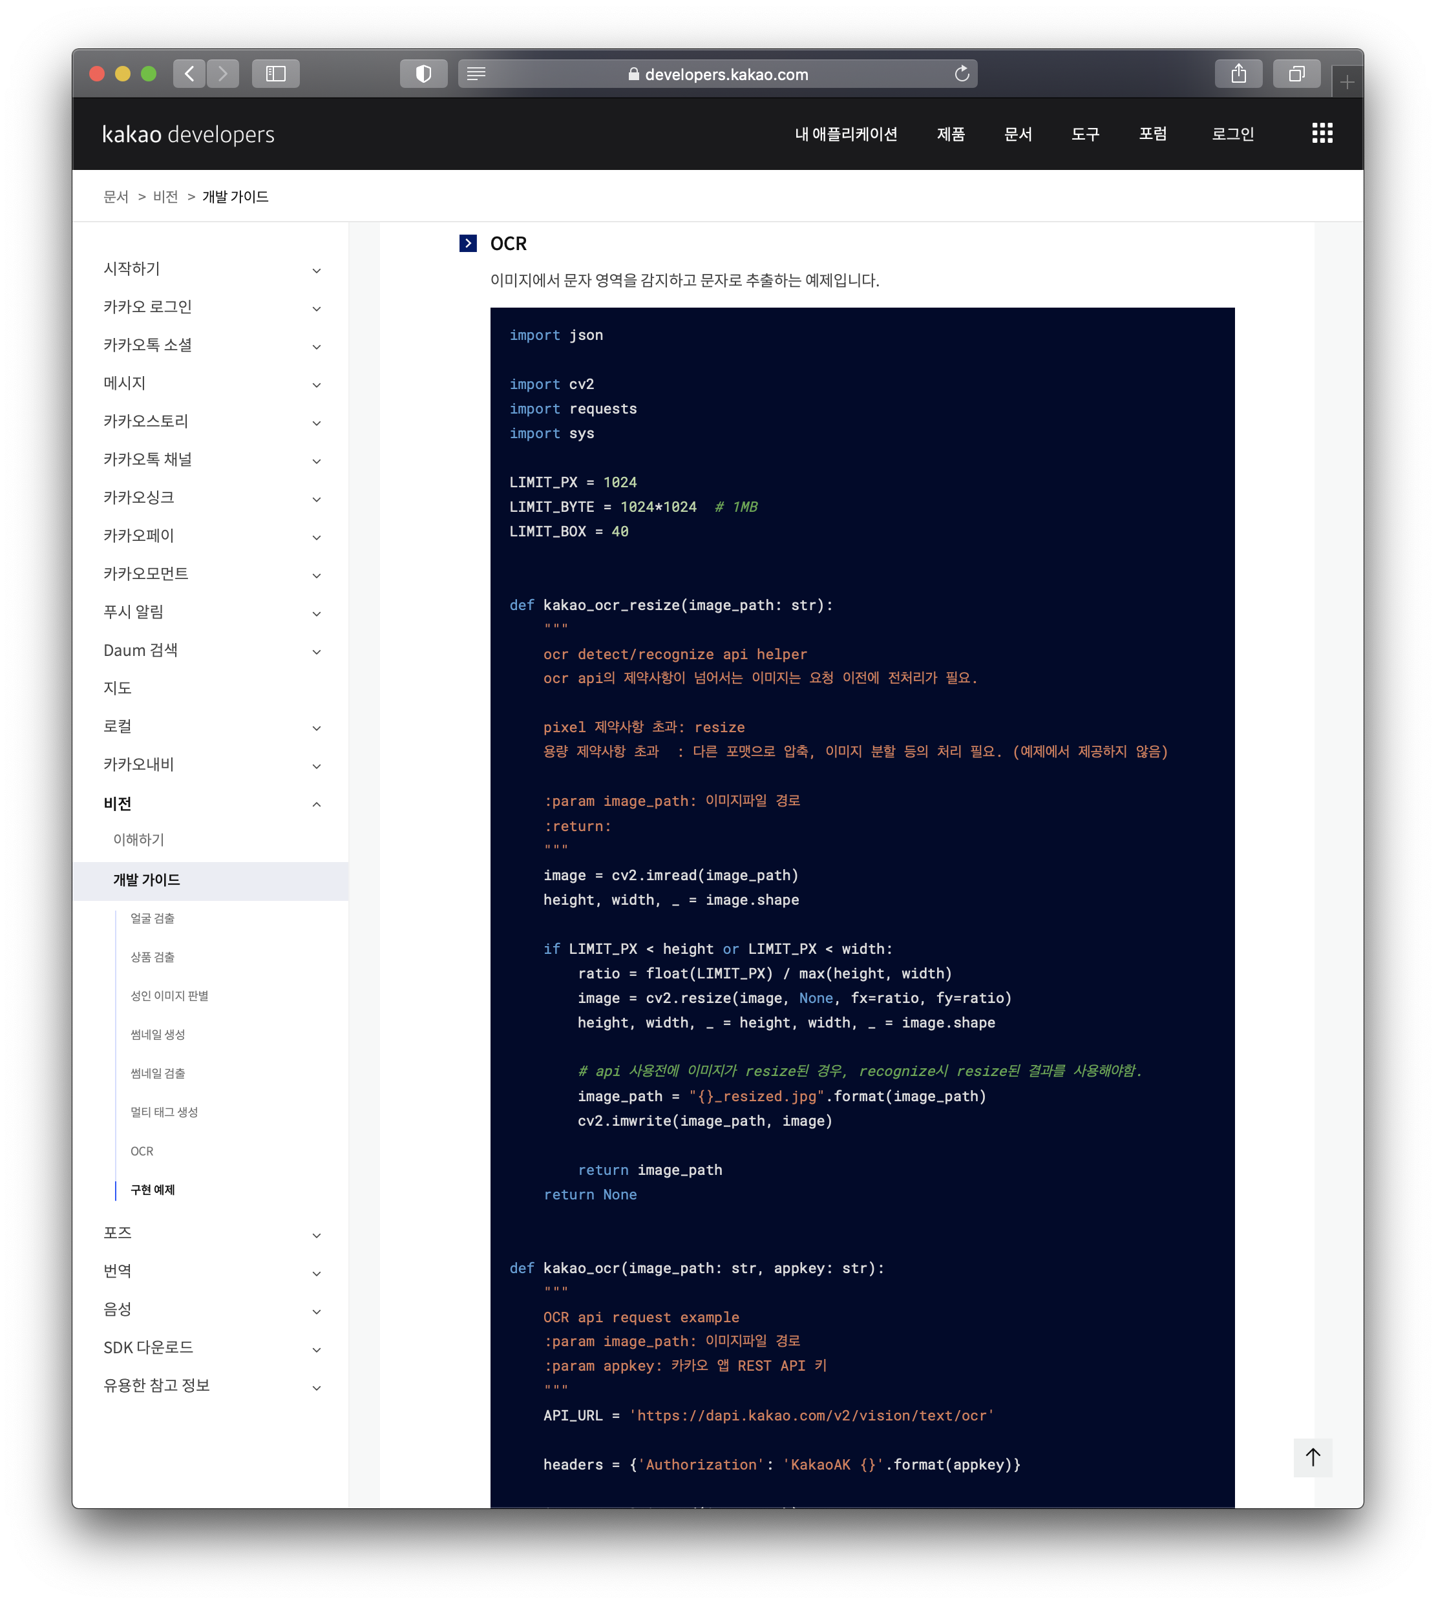This screenshot has width=1436, height=1604.
Task: Expand the 음성 sidebar section
Action: 211,1310
